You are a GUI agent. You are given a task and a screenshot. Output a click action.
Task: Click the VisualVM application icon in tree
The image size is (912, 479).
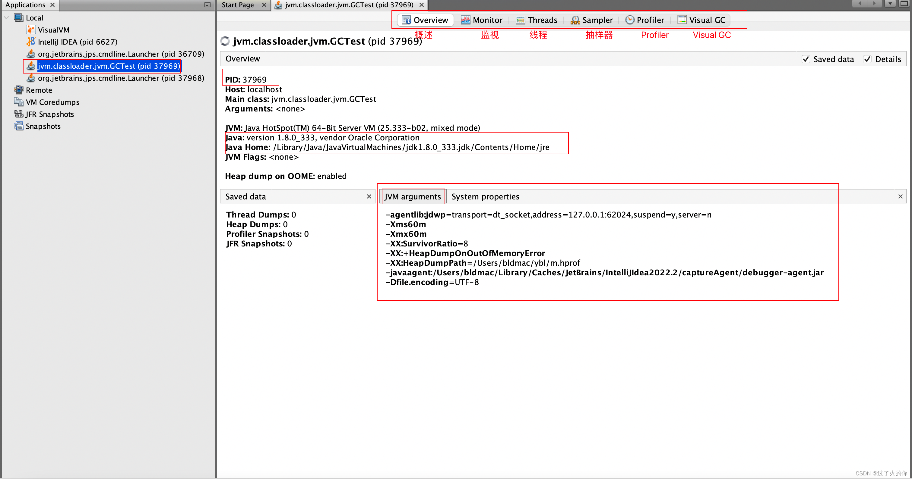[x=31, y=30]
